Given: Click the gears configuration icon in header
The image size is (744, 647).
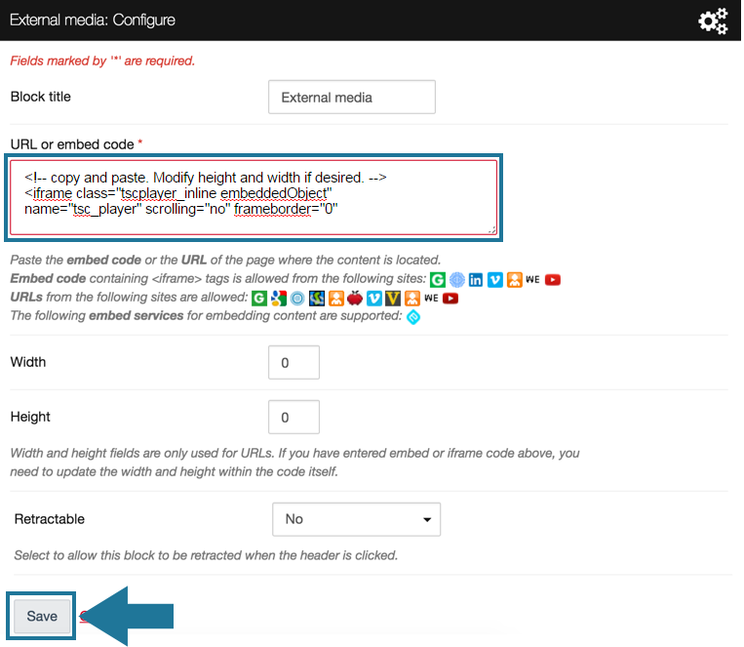Looking at the screenshot, I should pyautogui.click(x=713, y=20).
